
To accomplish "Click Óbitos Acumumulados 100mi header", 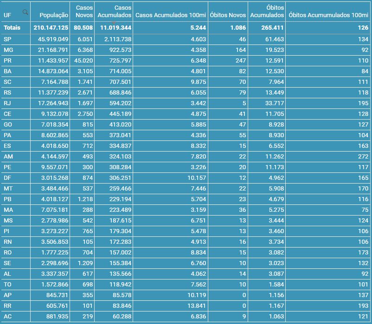I will point(328,15).
